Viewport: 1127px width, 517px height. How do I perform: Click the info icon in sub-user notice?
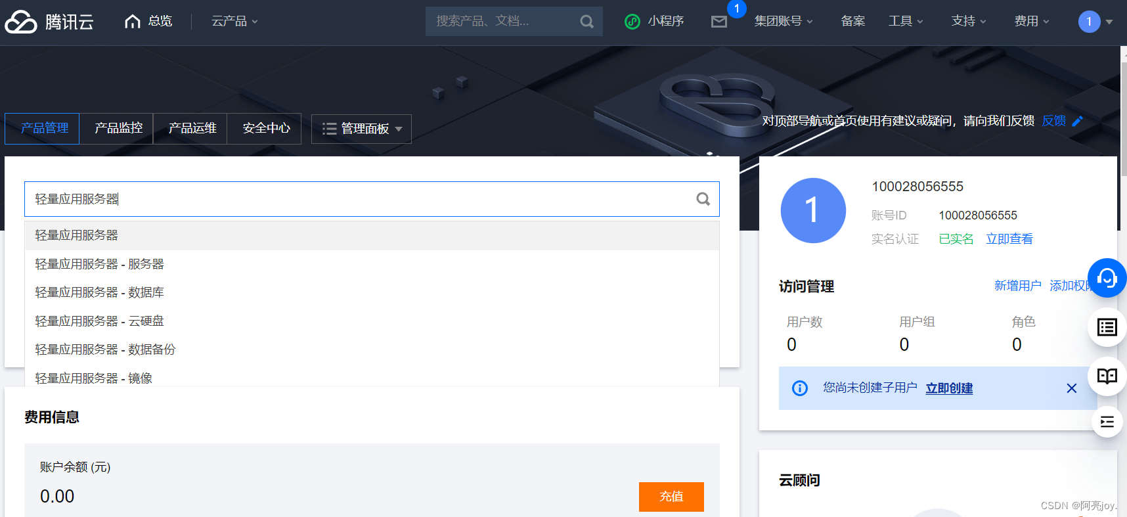click(x=799, y=388)
